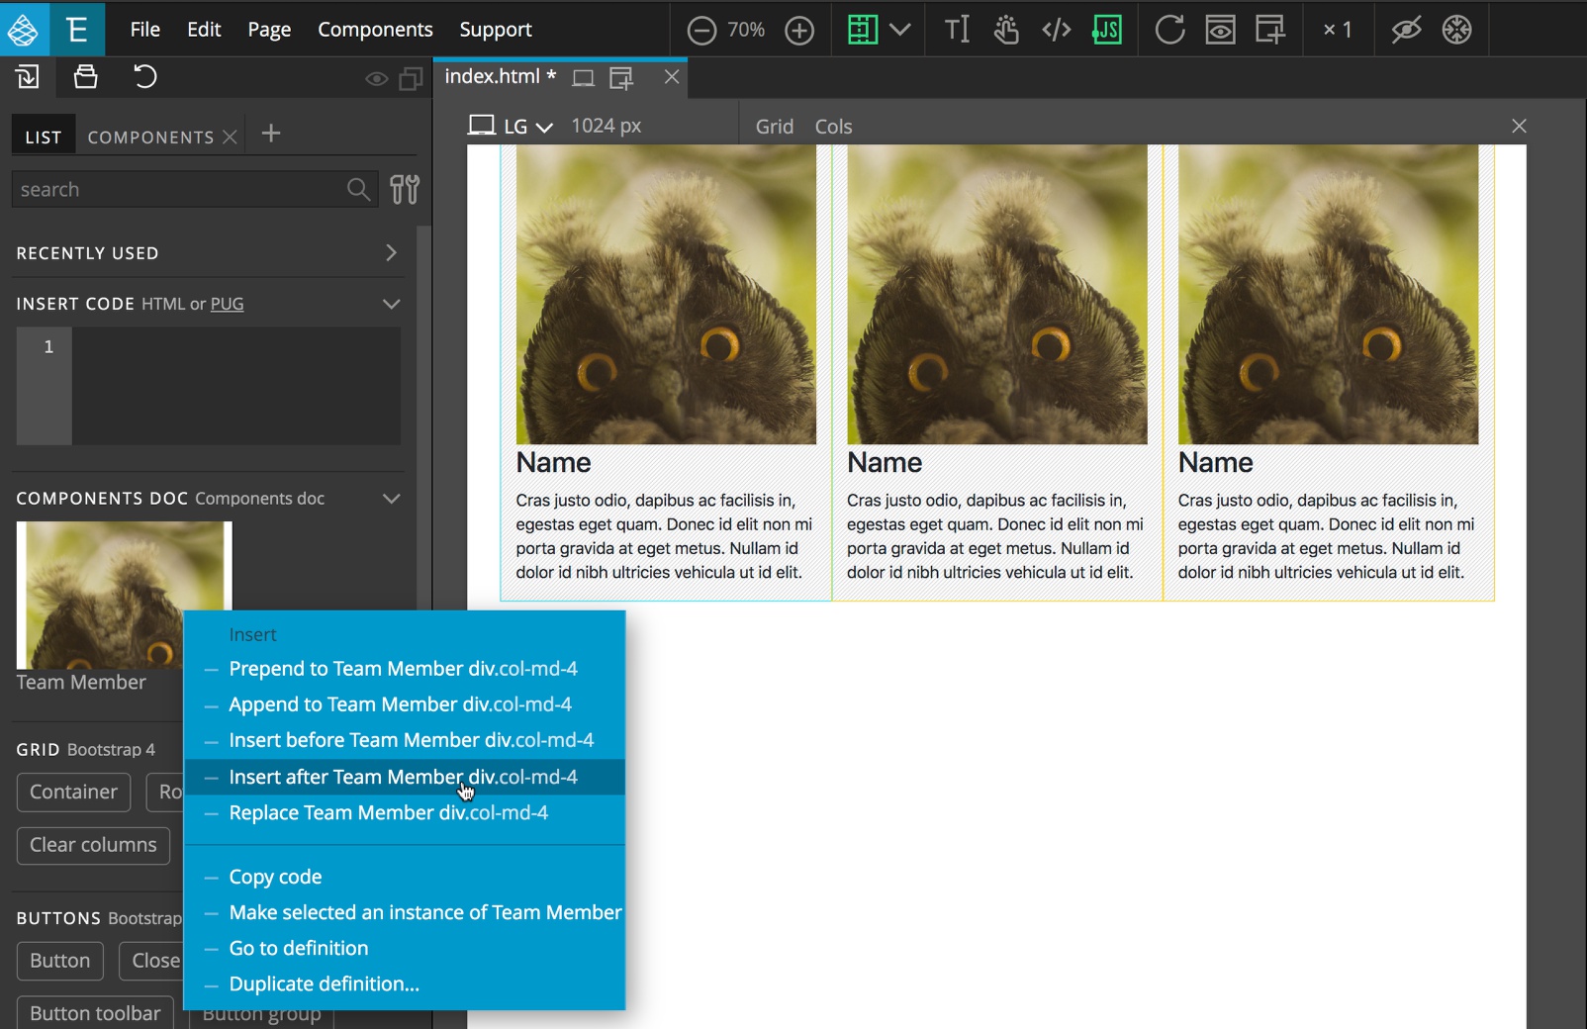The image size is (1587, 1029).
Task: Select the text editing tool icon
Action: point(957,30)
